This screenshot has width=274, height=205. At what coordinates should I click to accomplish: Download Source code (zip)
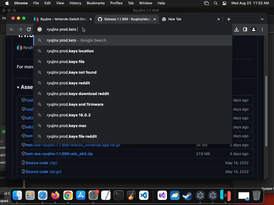coord(41,163)
